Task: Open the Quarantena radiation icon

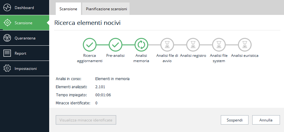Action: 7,38
